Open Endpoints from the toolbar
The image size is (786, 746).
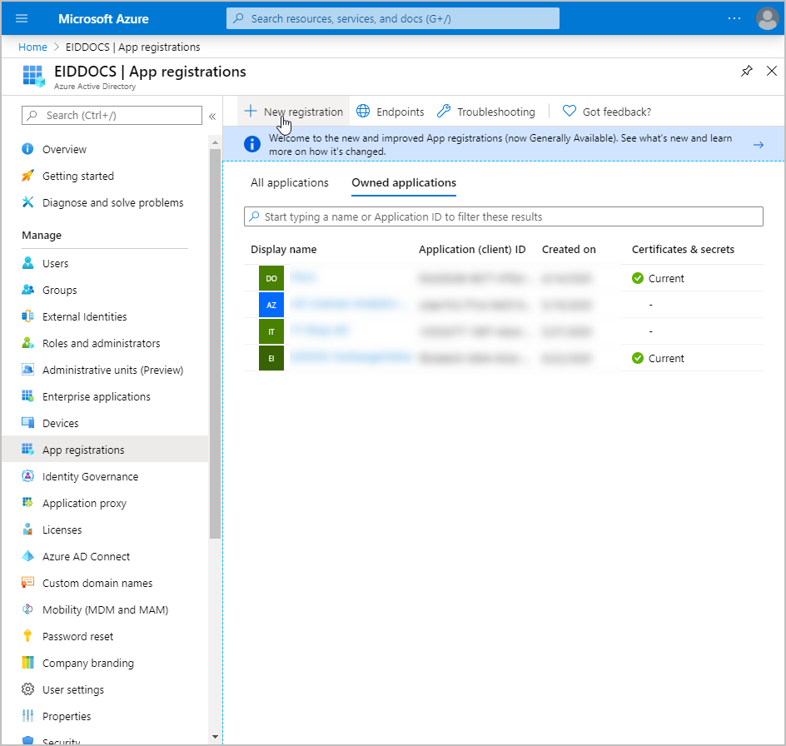pos(391,112)
